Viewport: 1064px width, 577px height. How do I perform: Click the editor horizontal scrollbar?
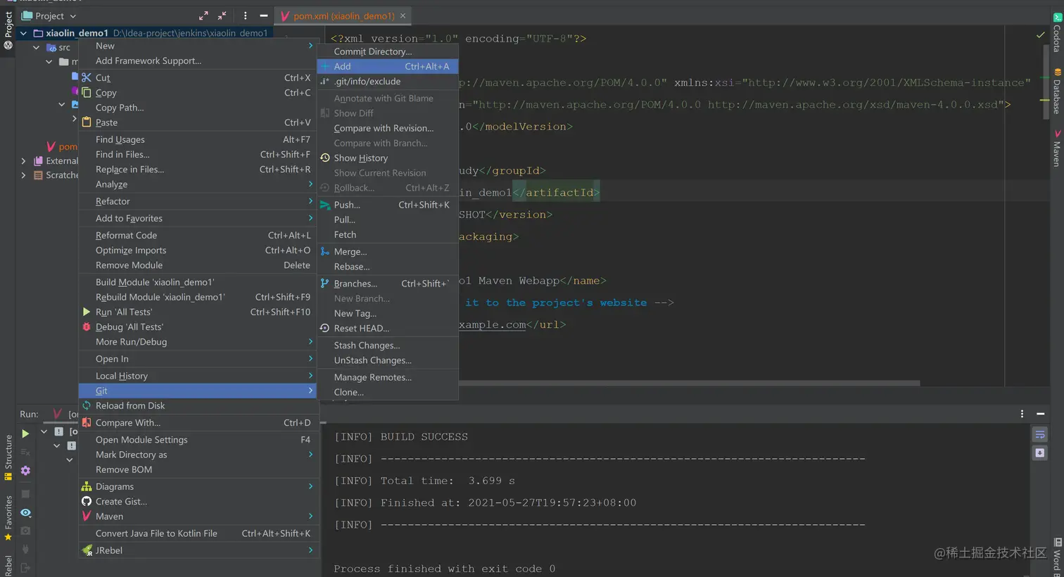pos(689,383)
